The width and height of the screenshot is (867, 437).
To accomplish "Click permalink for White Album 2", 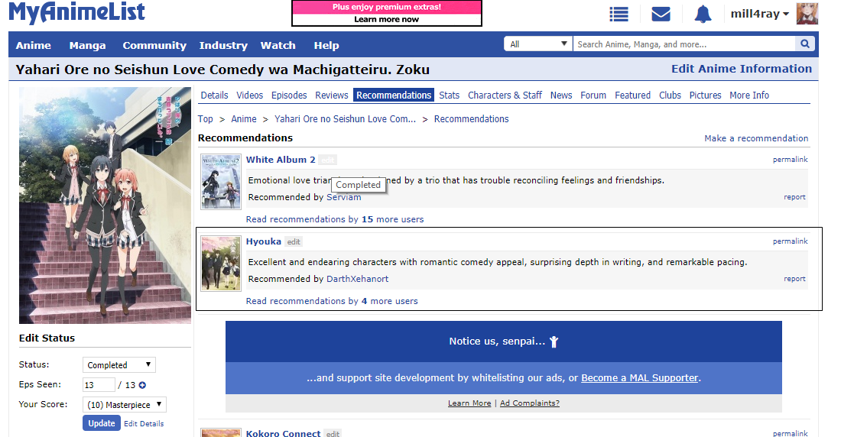I will click(x=790, y=159).
